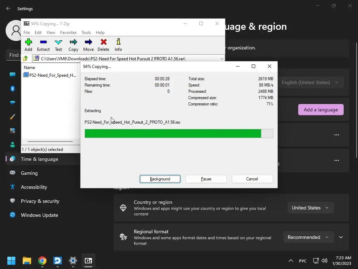The width and height of the screenshot is (358, 269).
Task: Open Time & language in Settings sidebar
Action: [43, 159]
